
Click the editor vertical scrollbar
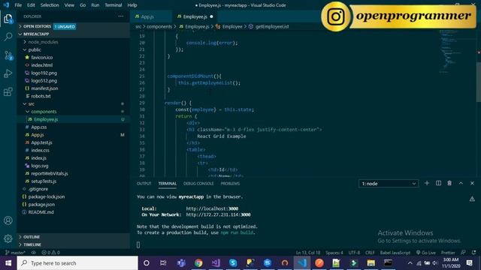pos(478,81)
